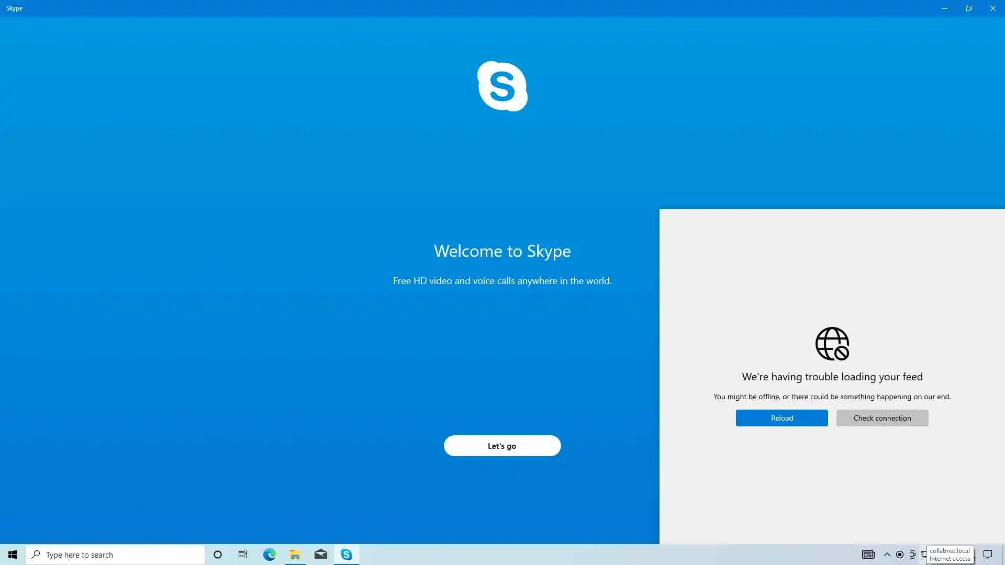This screenshot has height=565, width=1005.
Task: Open the Windows Start menu
Action: click(x=13, y=555)
